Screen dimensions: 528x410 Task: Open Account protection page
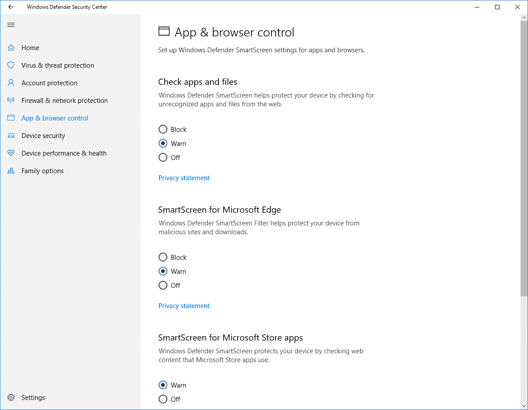click(x=49, y=83)
